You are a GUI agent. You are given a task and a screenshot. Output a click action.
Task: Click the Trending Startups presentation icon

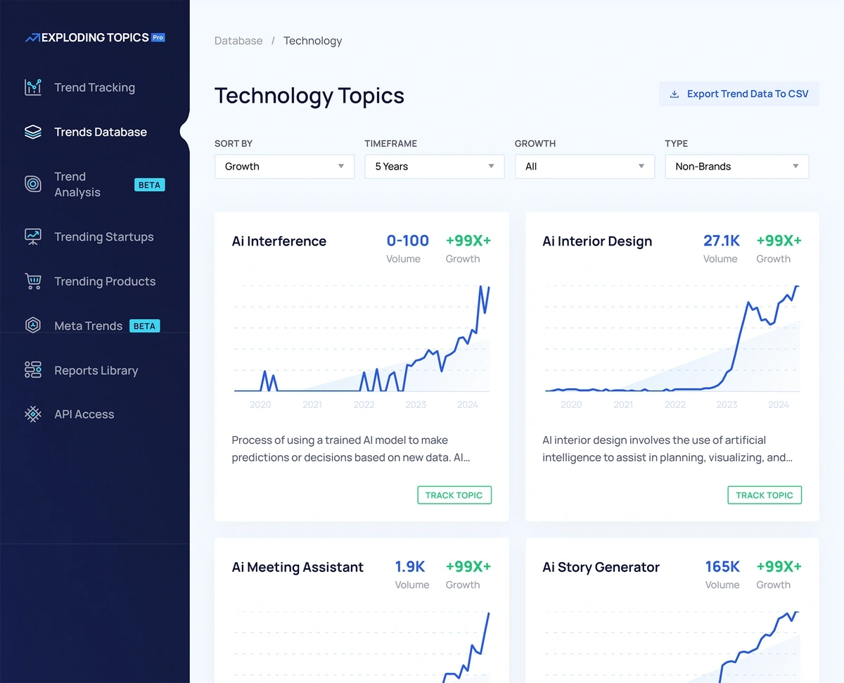[33, 237]
